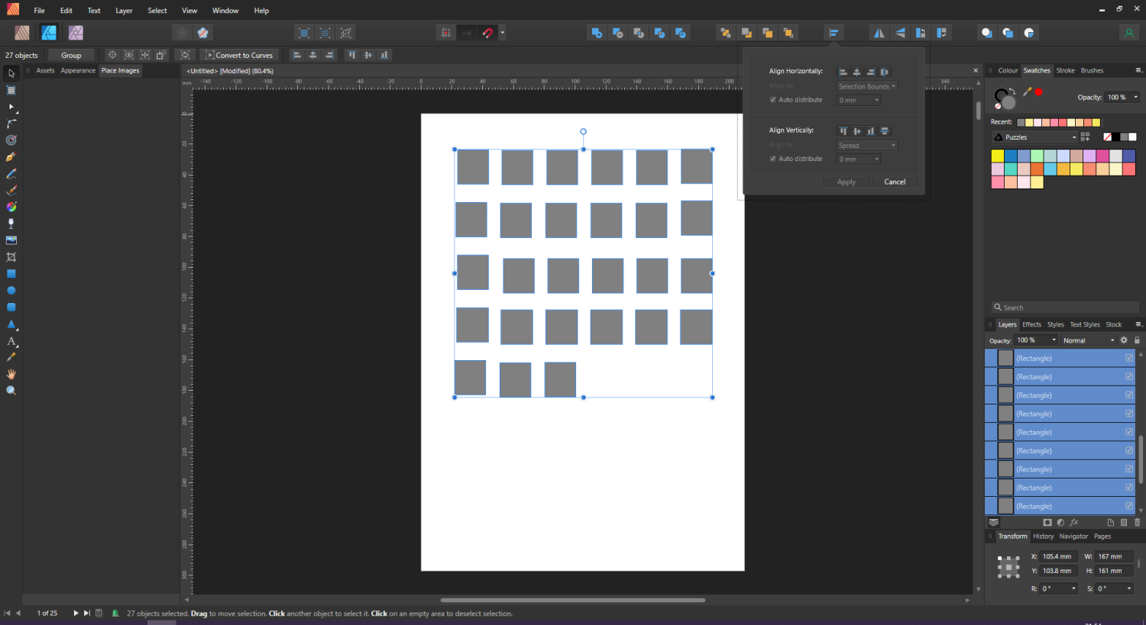Select the Ellipse tool
The width and height of the screenshot is (1146, 625).
click(11, 291)
